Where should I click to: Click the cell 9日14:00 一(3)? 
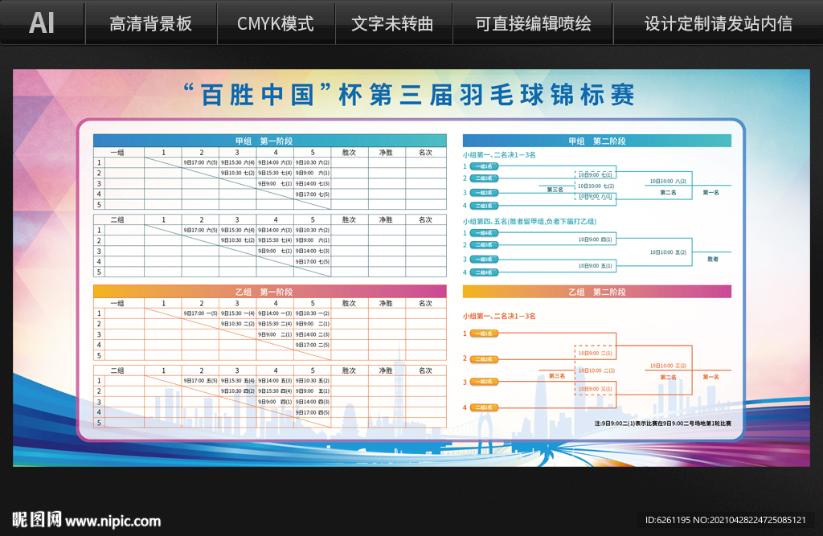[275, 313]
